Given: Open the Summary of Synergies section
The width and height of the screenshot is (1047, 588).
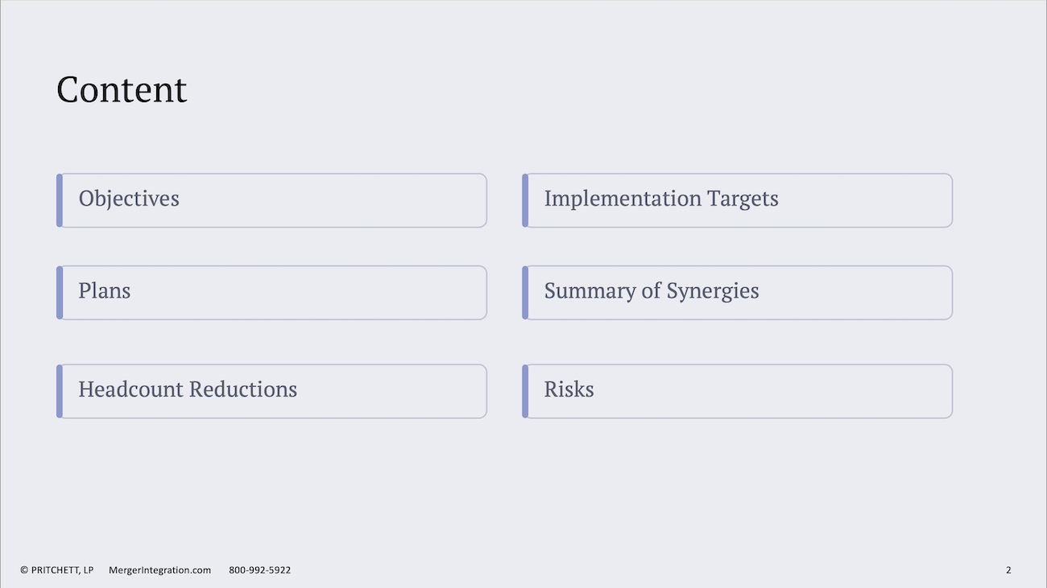Looking at the screenshot, I should tap(737, 293).
